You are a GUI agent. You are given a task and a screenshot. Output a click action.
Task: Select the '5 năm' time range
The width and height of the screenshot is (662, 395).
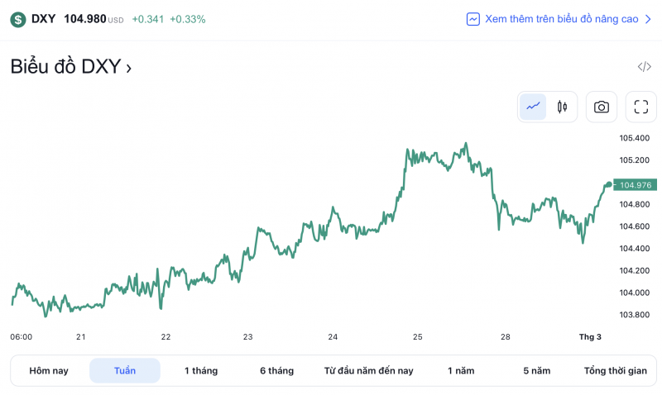pos(536,371)
